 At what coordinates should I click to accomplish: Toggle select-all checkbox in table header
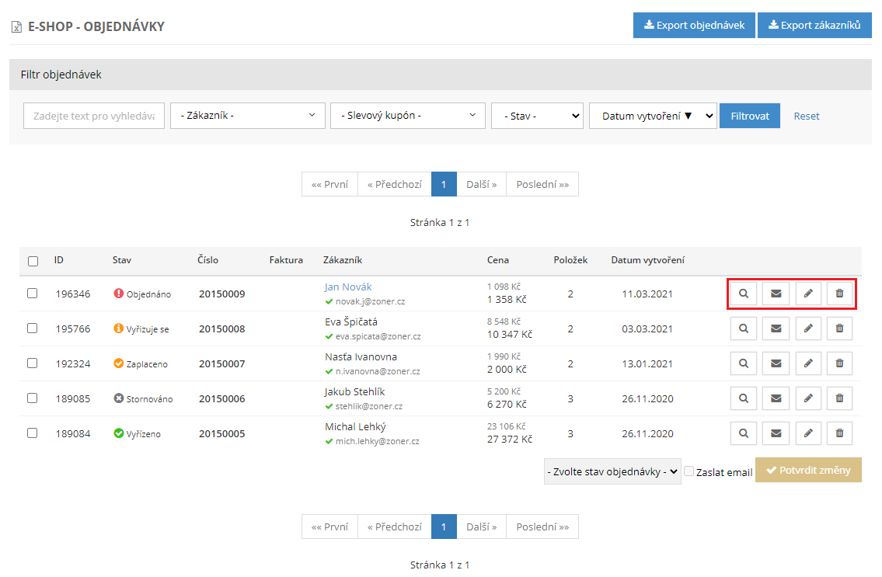33,261
